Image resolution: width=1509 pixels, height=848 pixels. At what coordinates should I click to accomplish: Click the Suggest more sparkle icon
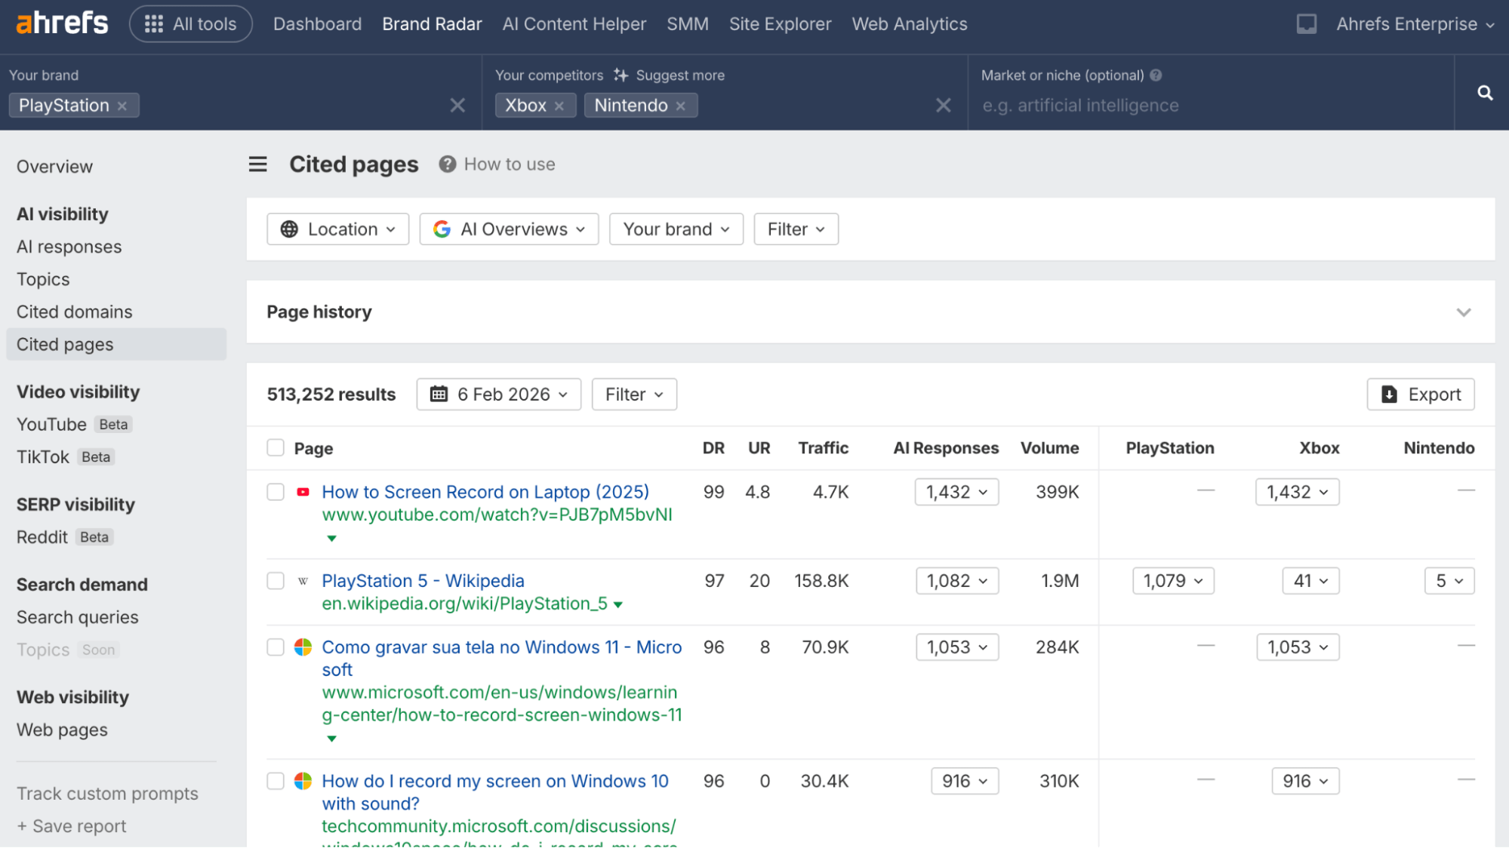(621, 75)
